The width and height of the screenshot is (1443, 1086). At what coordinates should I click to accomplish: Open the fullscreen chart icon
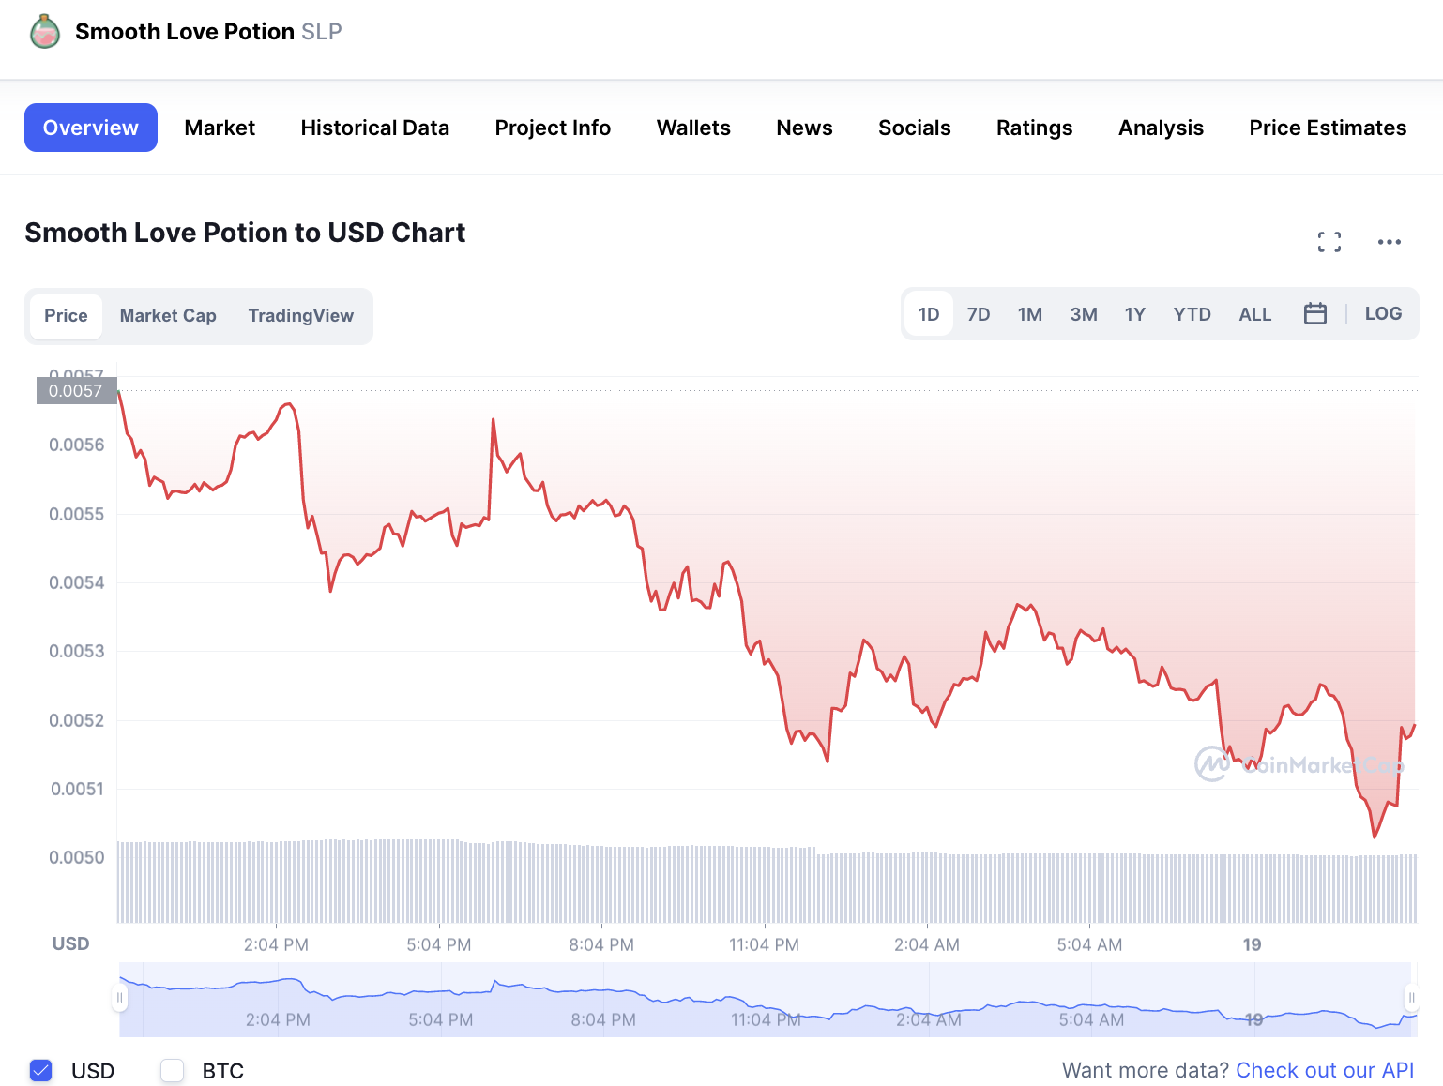coord(1329,242)
